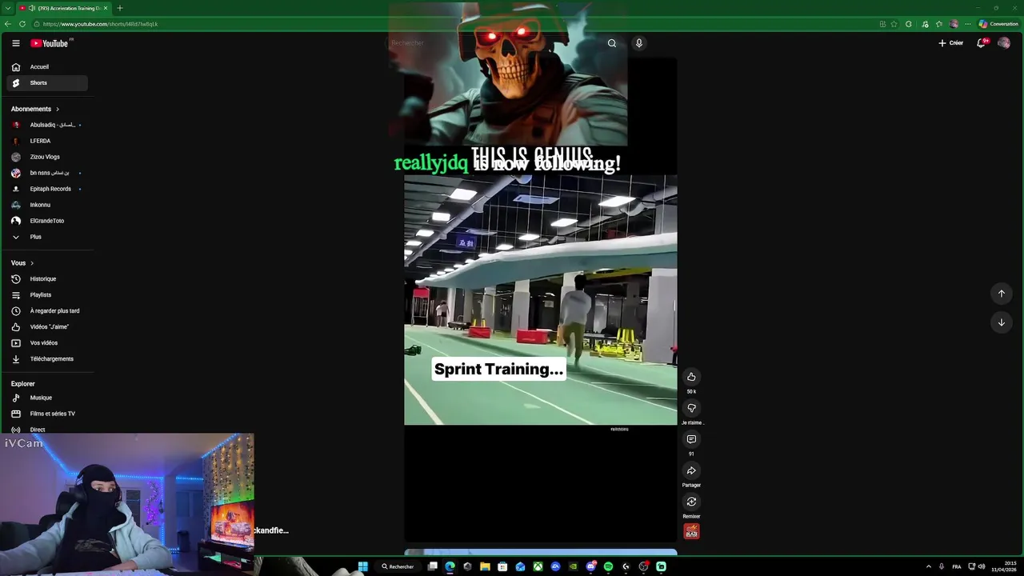Expand the Abonnements section chevron
The height and width of the screenshot is (576, 1024).
(58, 109)
